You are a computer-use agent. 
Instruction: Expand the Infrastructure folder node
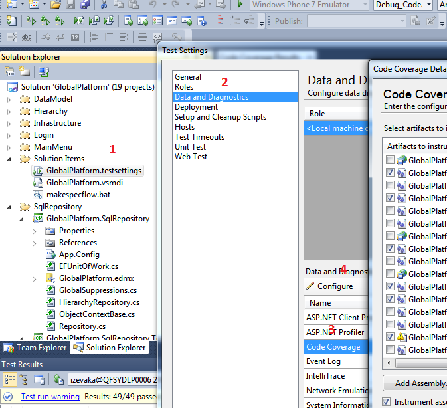(9, 124)
